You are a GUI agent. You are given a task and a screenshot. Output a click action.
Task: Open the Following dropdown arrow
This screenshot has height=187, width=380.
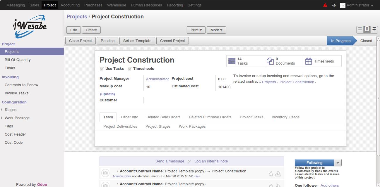(x=338, y=163)
